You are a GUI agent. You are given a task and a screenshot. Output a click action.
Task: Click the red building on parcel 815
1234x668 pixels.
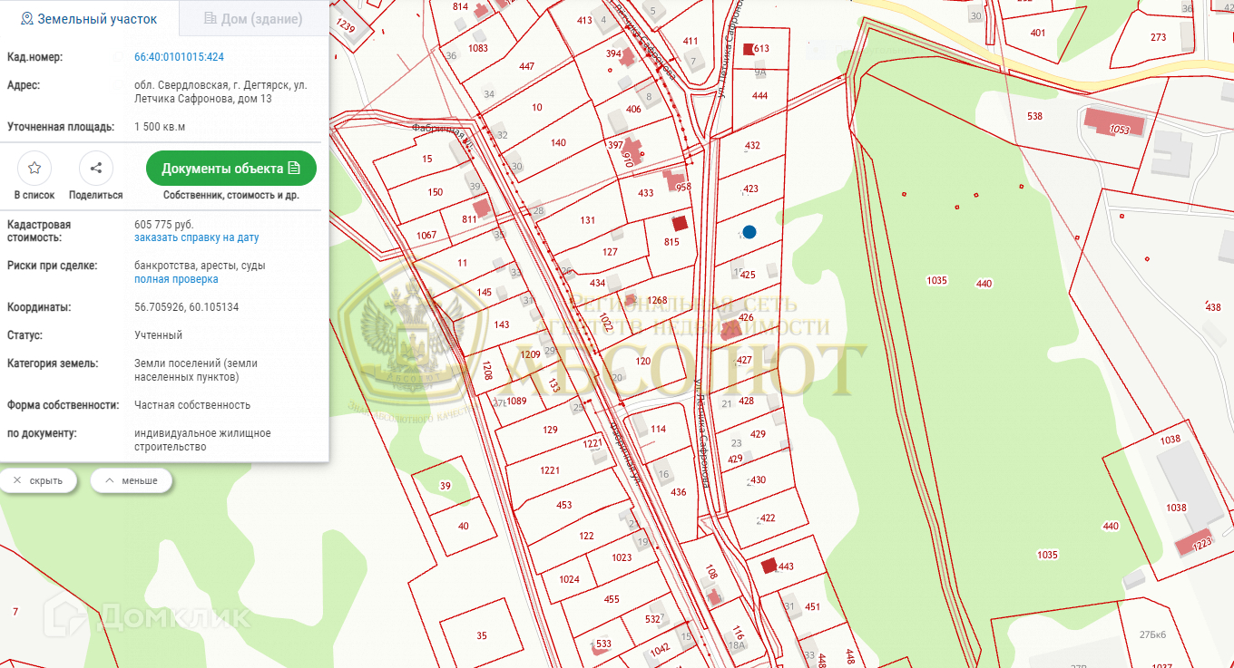point(679,223)
